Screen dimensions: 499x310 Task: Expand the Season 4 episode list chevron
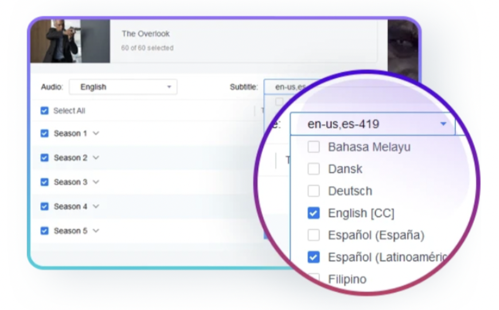96,206
